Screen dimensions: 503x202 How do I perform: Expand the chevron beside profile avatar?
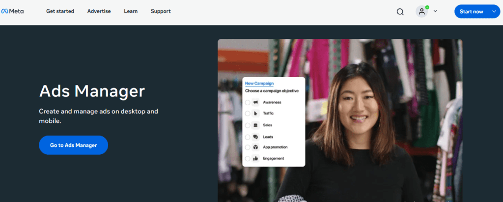click(435, 11)
